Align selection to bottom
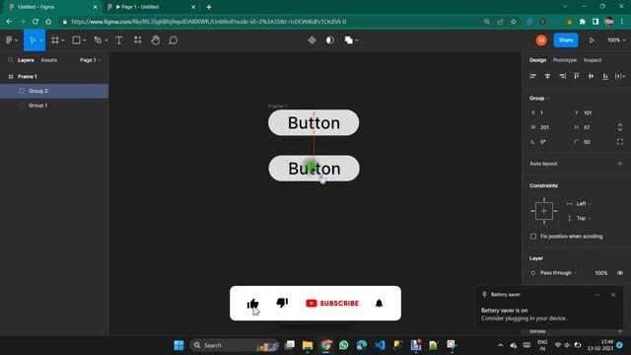 click(605, 76)
